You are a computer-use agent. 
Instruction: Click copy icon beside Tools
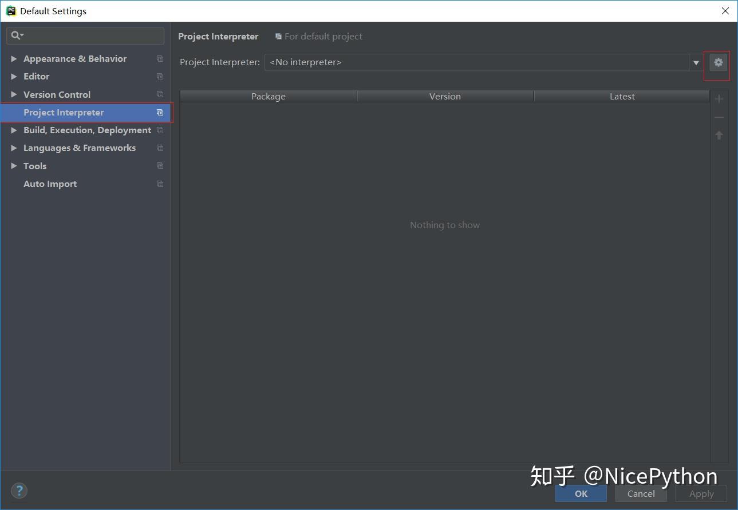coord(160,166)
